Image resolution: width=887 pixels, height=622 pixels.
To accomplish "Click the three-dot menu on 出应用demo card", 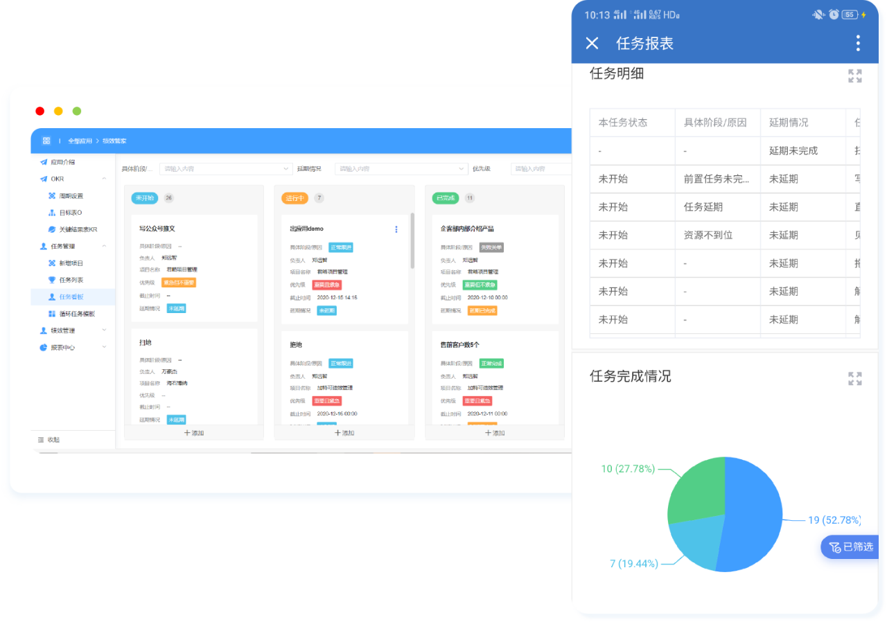I will coord(396,229).
